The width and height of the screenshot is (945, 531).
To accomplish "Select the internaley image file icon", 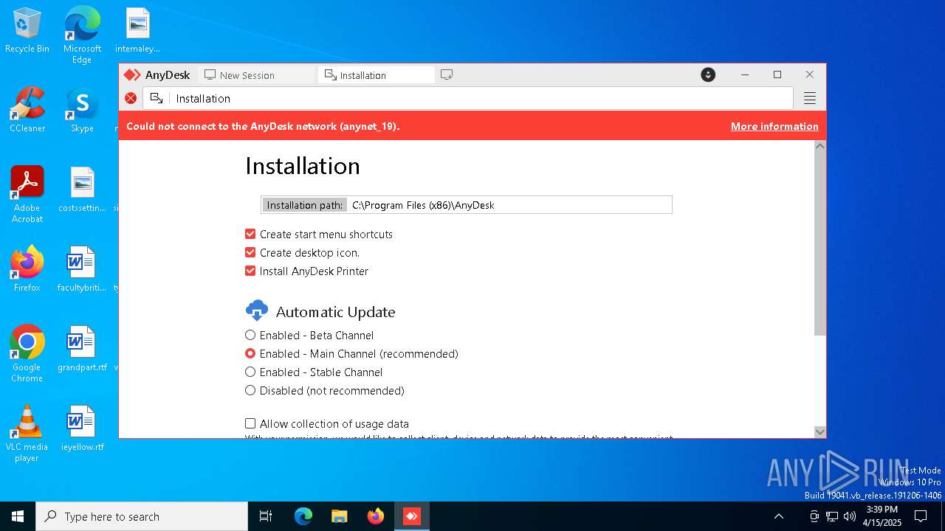I will click(x=137, y=30).
